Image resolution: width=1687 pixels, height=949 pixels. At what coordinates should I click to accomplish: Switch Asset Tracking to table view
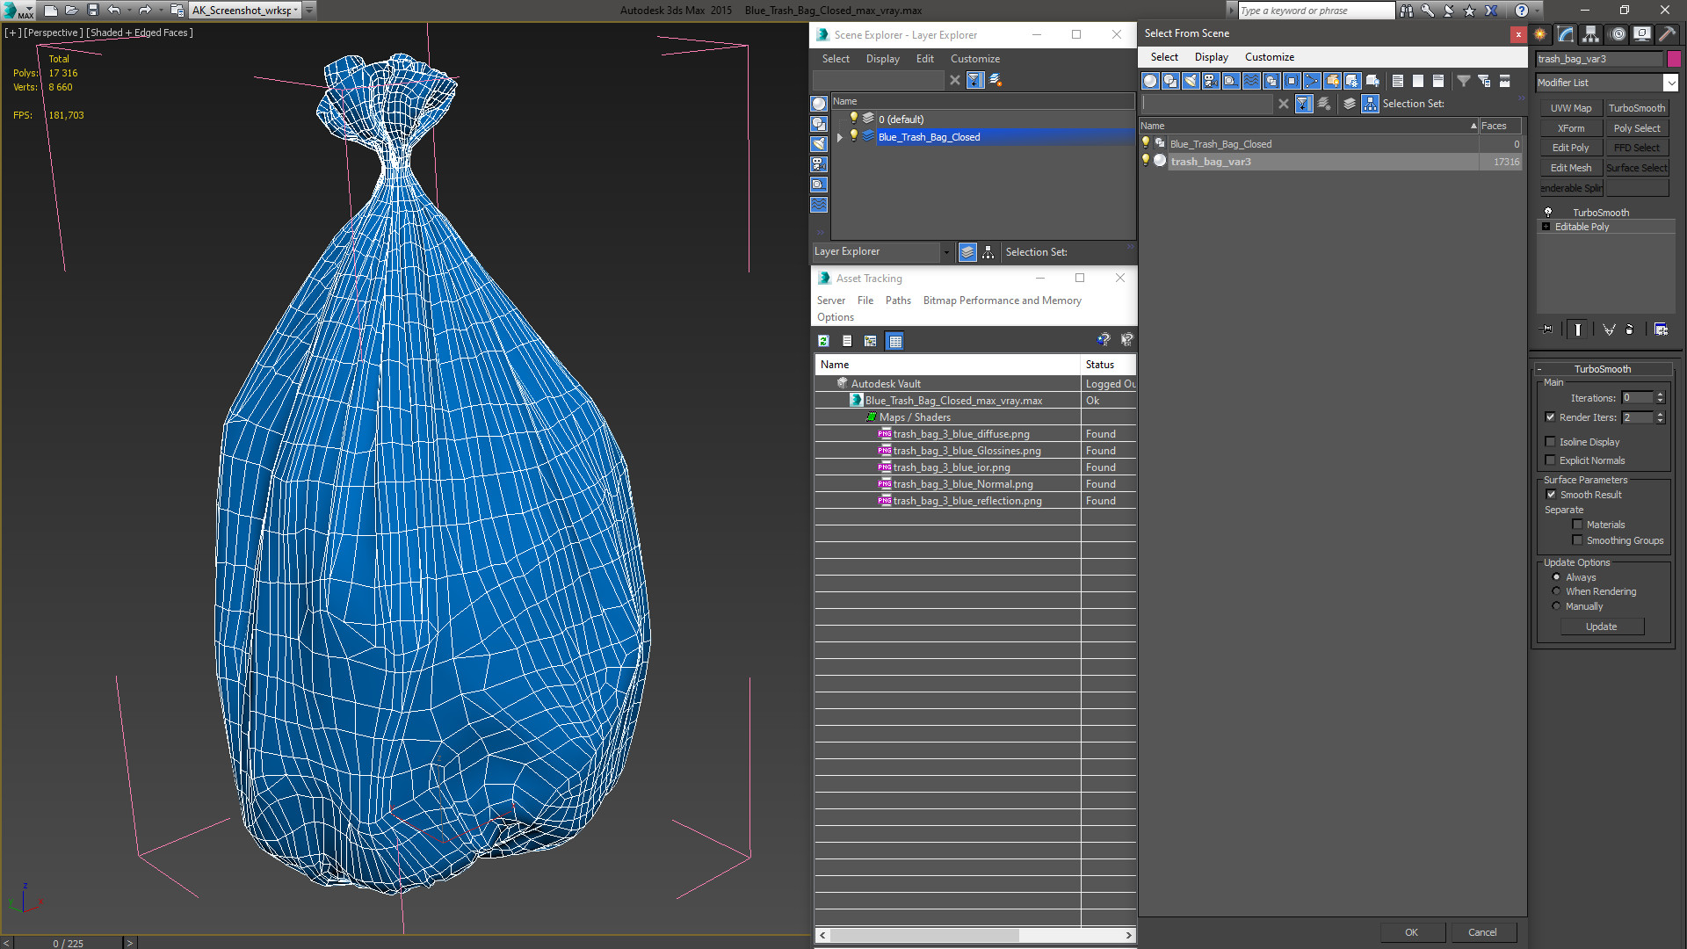tap(894, 341)
